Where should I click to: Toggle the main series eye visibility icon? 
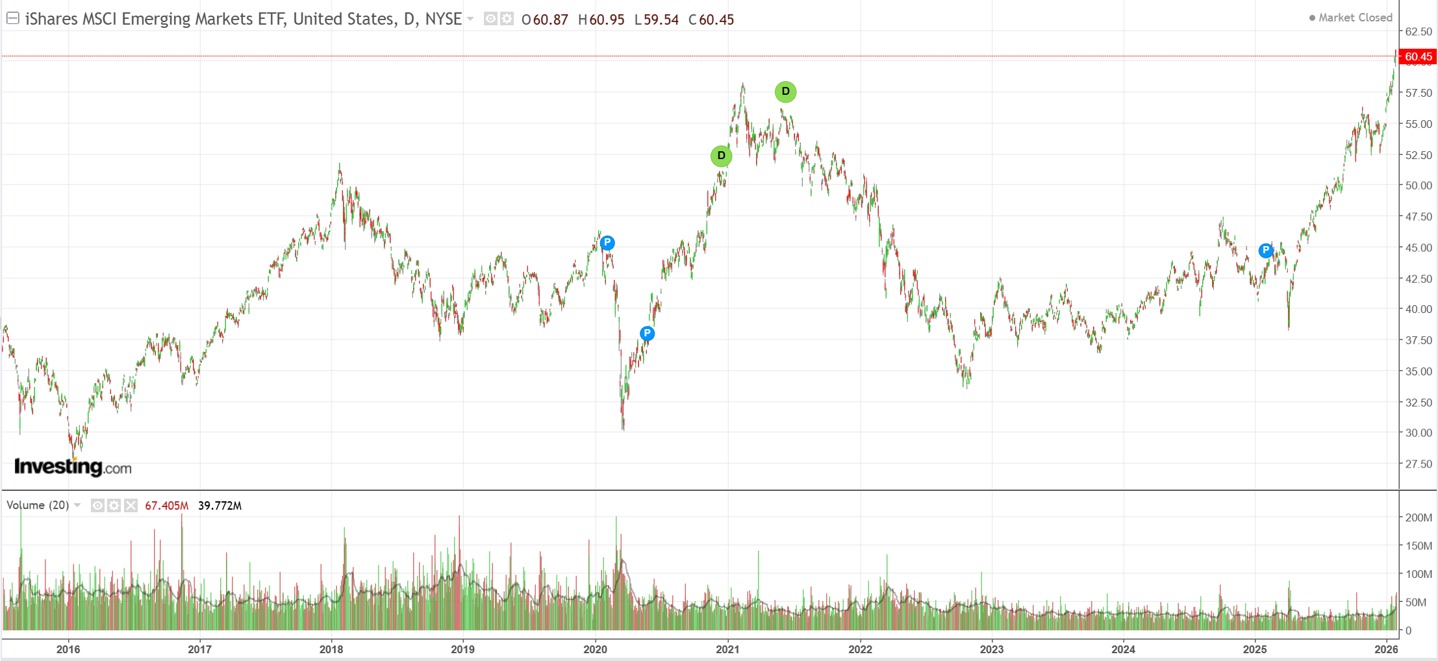490,19
